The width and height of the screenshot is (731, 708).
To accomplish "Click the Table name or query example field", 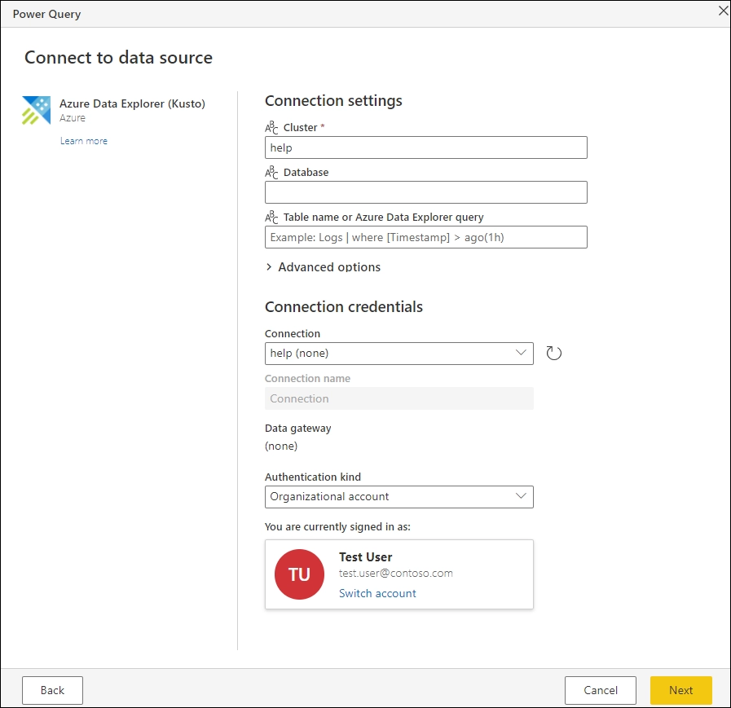I will pyautogui.click(x=425, y=237).
